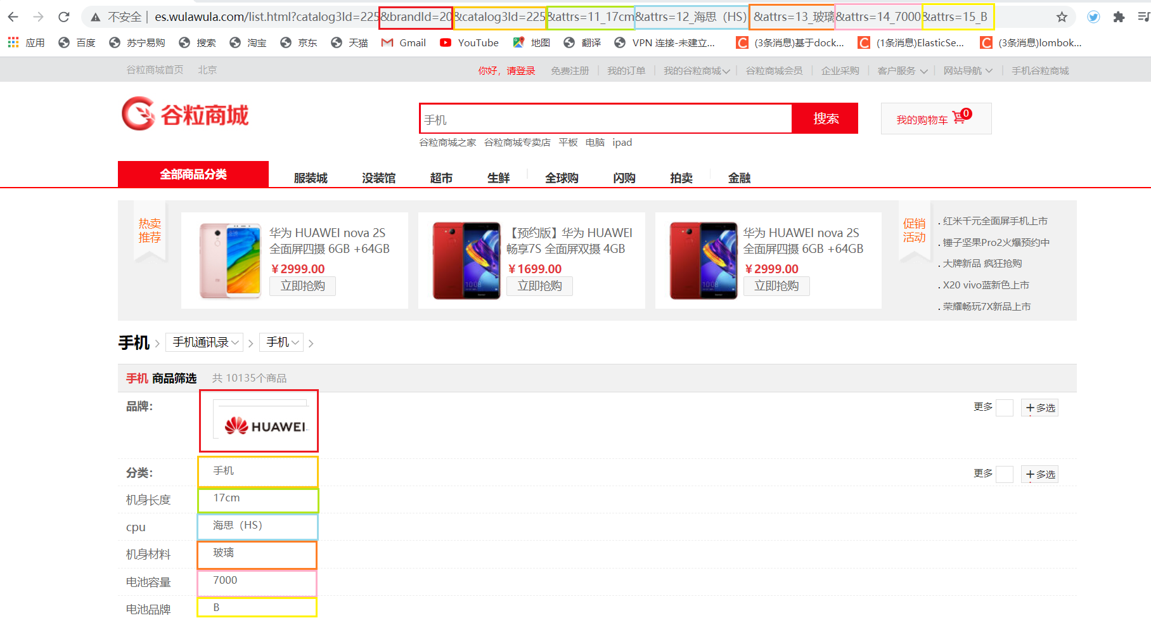Viewport: 1151px width, 618px height.
Task: Click the 畅享7S red phone thumbnail
Action: click(x=467, y=261)
